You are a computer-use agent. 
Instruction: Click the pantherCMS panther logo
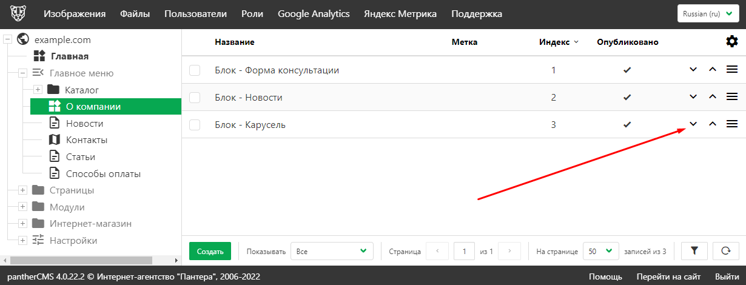[19, 14]
